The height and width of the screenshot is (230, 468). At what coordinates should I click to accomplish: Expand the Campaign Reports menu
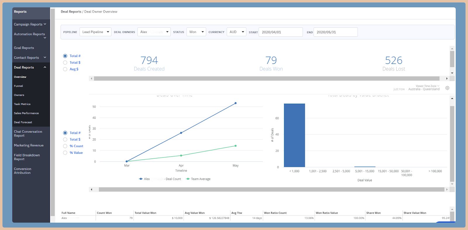click(30, 24)
